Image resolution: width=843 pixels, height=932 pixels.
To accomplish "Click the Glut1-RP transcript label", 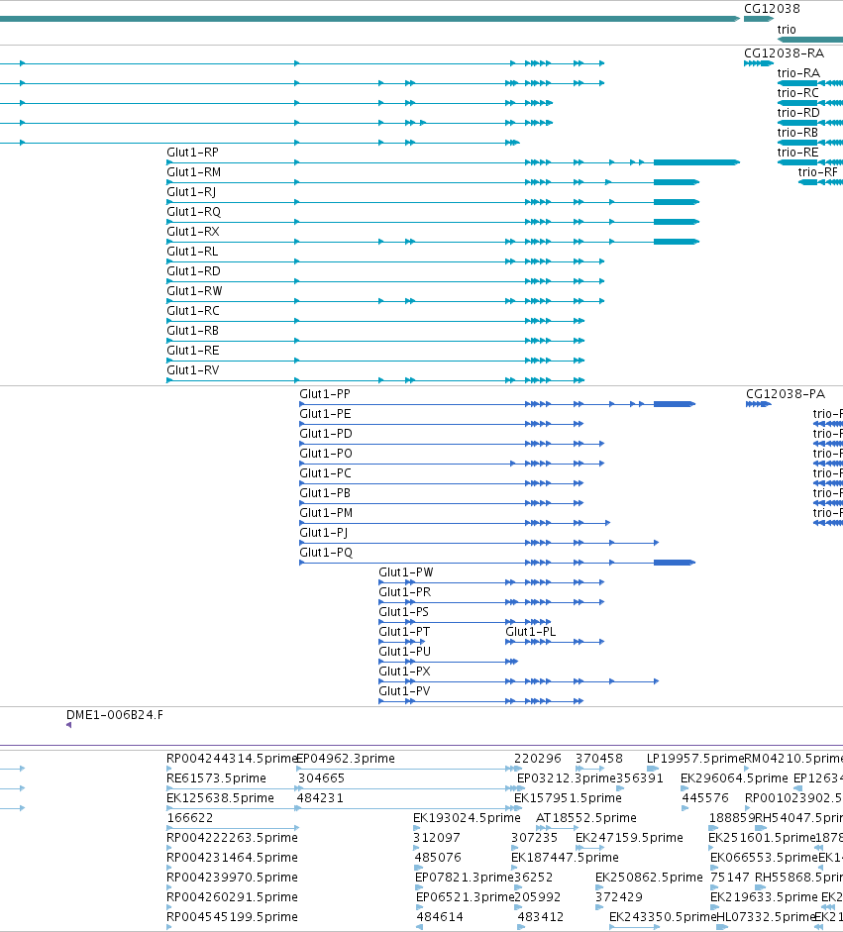I will coord(192,153).
